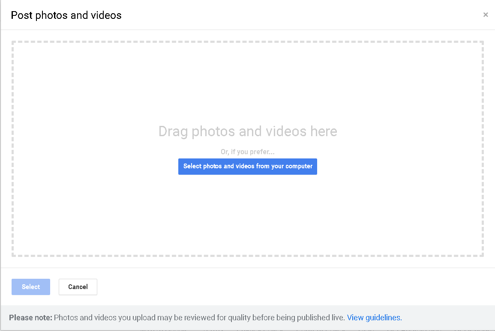Confirm selection with the Select button

(x=30, y=287)
